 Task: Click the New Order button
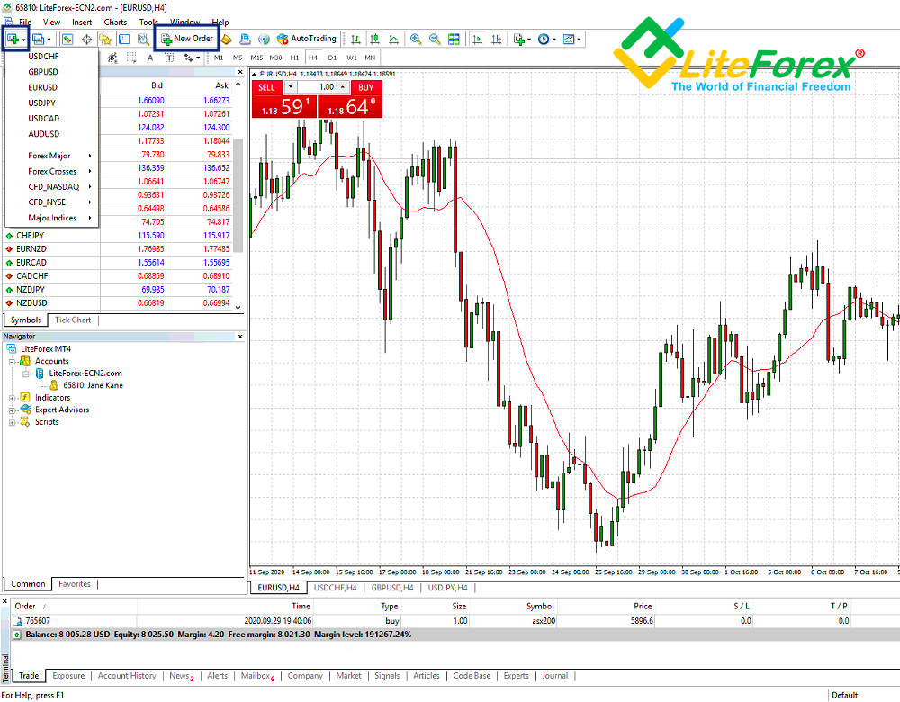[187, 39]
